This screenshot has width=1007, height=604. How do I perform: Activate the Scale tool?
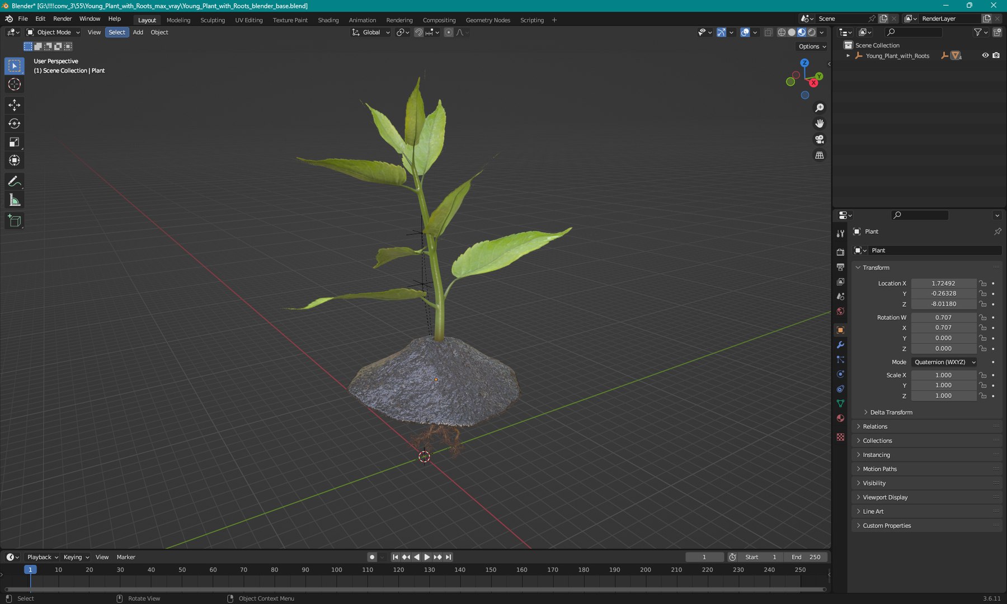(15, 142)
